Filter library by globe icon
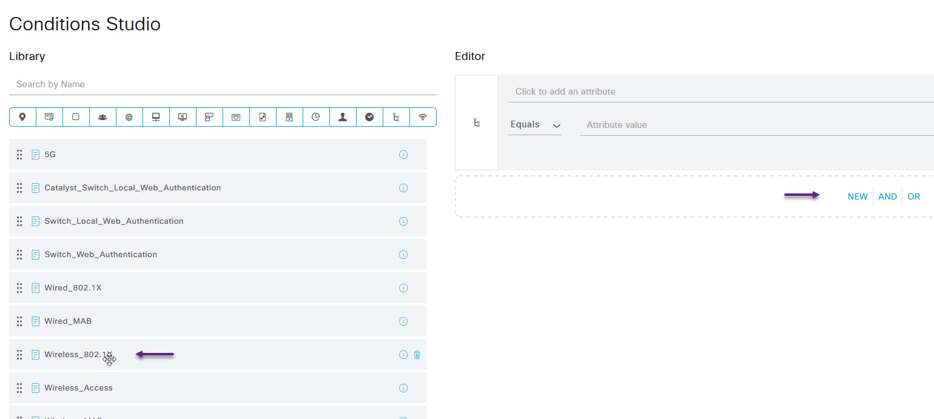 coord(129,117)
